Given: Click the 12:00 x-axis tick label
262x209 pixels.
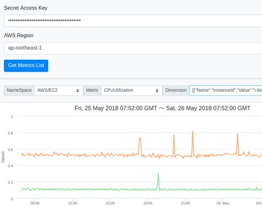Looking at the screenshot, I should (x=72, y=203).
